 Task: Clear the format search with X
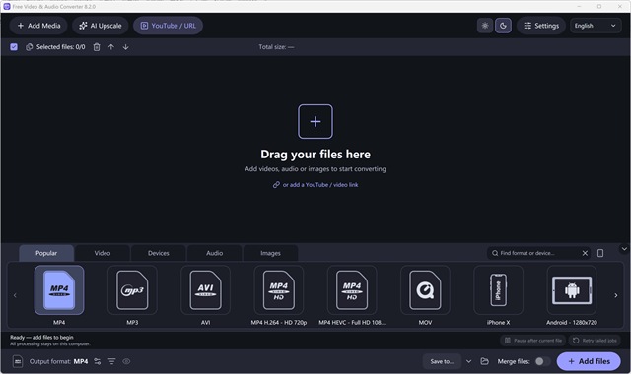(585, 253)
